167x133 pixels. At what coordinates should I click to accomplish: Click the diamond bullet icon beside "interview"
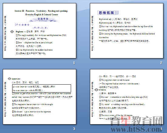pos(9,79)
